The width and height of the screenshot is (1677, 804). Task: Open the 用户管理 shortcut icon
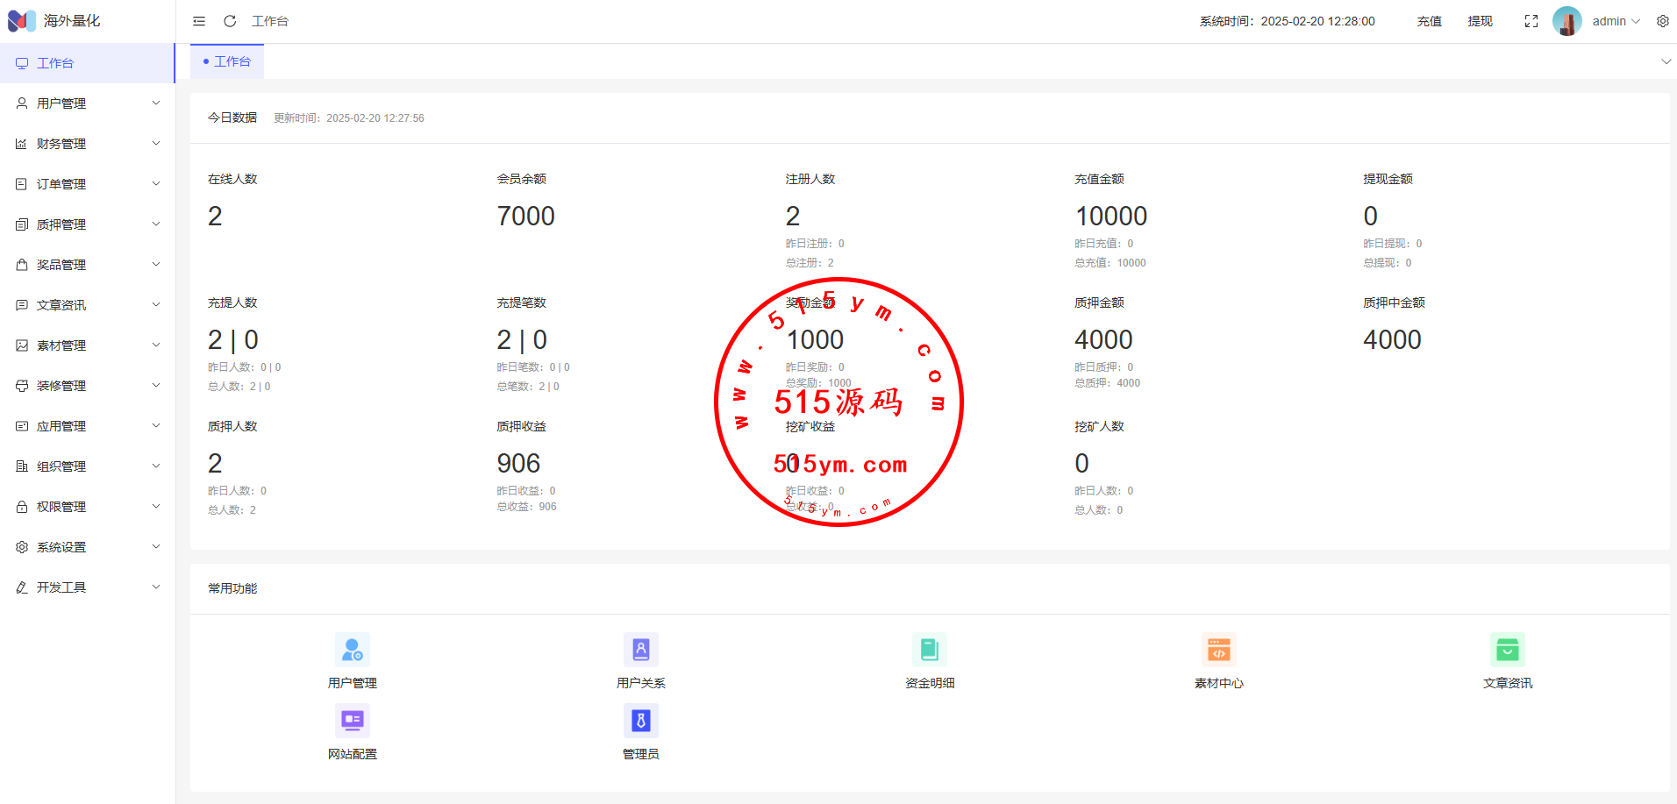(x=353, y=651)
